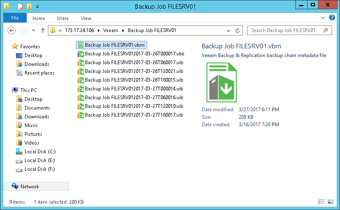Click the large Veeam metadata file preview icon
340x210 pixels.
[x=222, y=82]
